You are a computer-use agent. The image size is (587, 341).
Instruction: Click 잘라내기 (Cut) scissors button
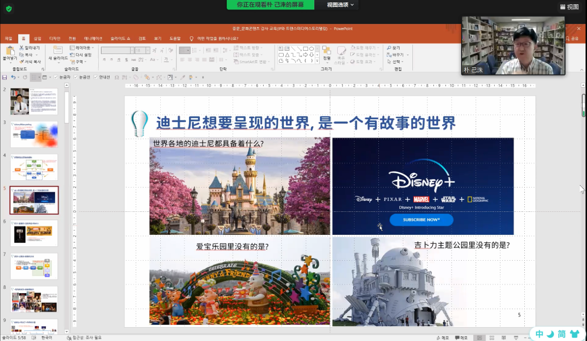[x=30, y=48]
